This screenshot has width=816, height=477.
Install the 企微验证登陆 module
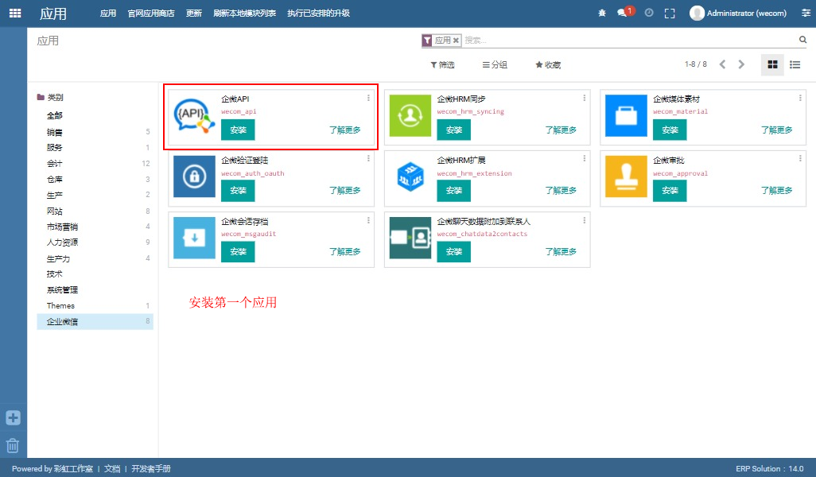coord(238,191)
